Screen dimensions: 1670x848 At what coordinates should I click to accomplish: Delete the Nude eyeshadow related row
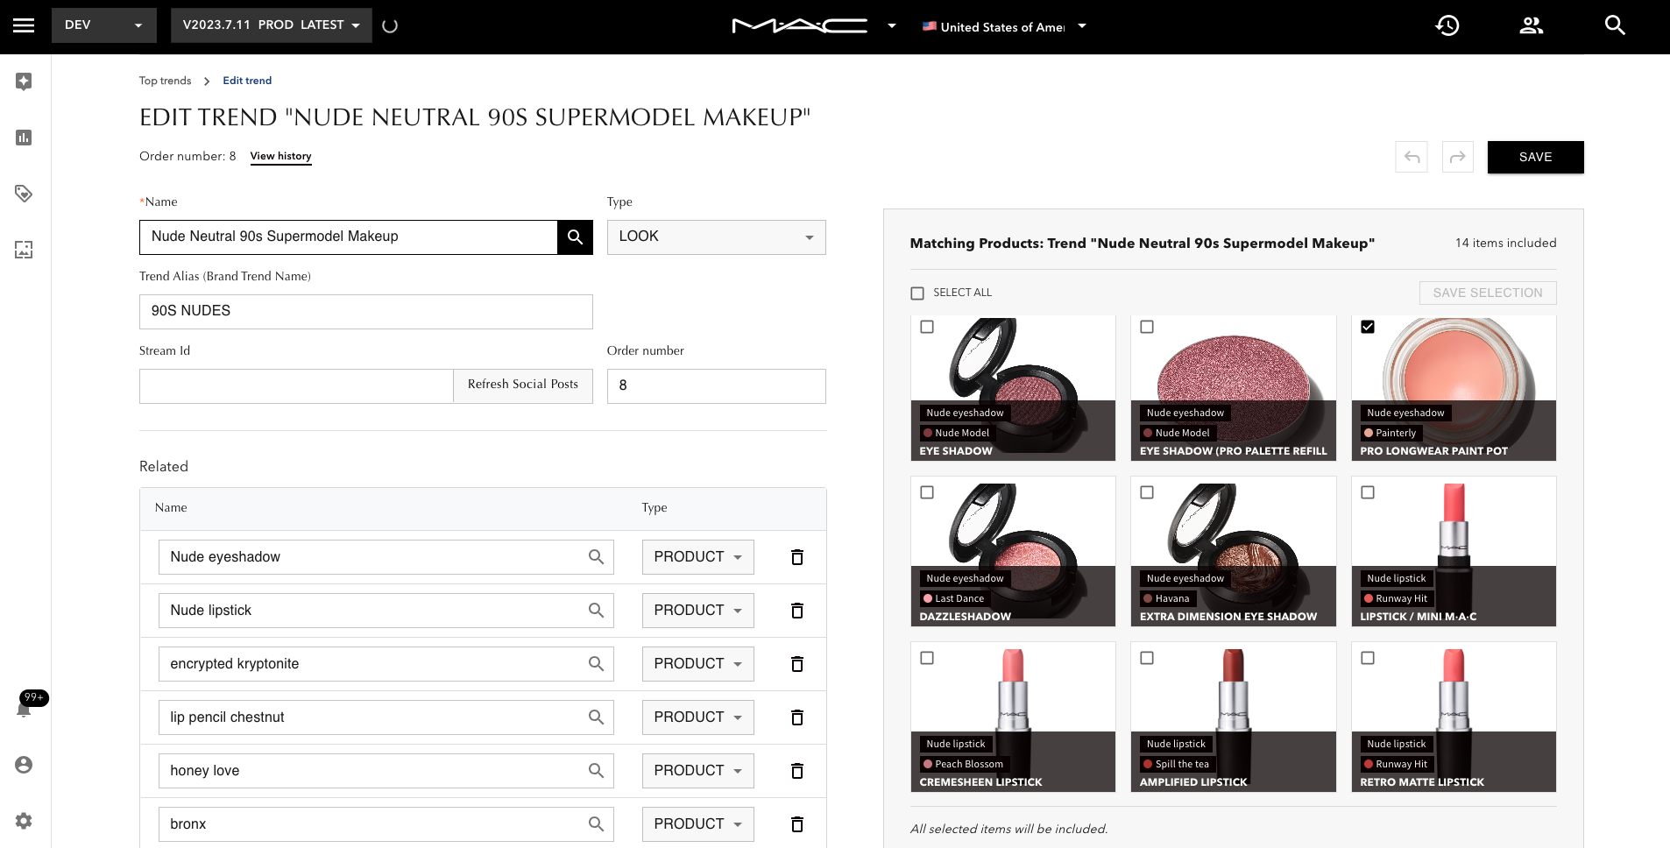coord(797,557)
